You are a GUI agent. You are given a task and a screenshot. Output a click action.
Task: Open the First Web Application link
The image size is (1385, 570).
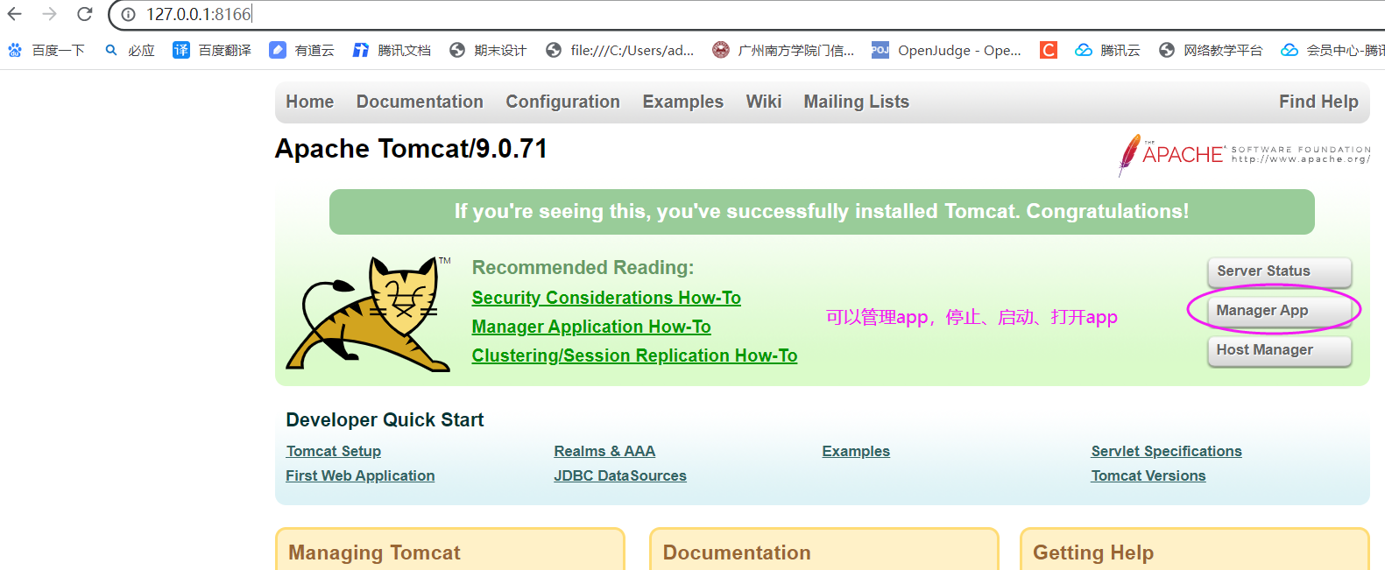[x=360, y=475]
